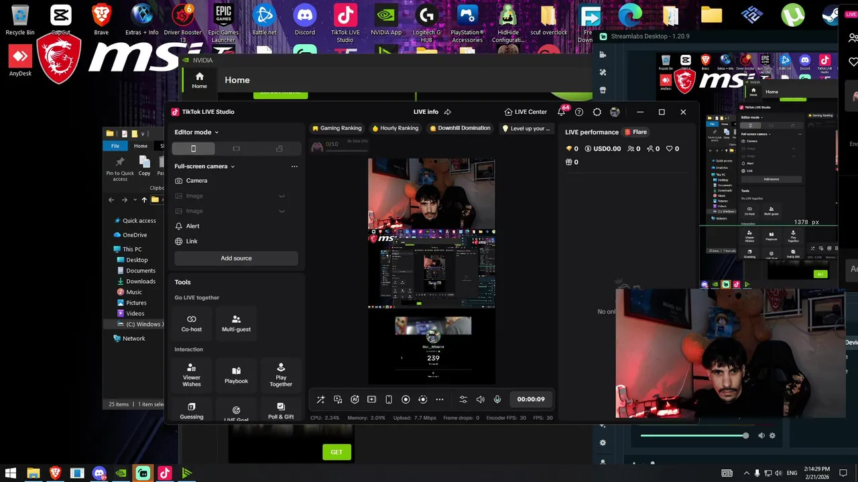Image resolution: width=858 pixels, height=482 pixels.
Task: Open the Downhill Domination chip
Action: click(460, 129)
